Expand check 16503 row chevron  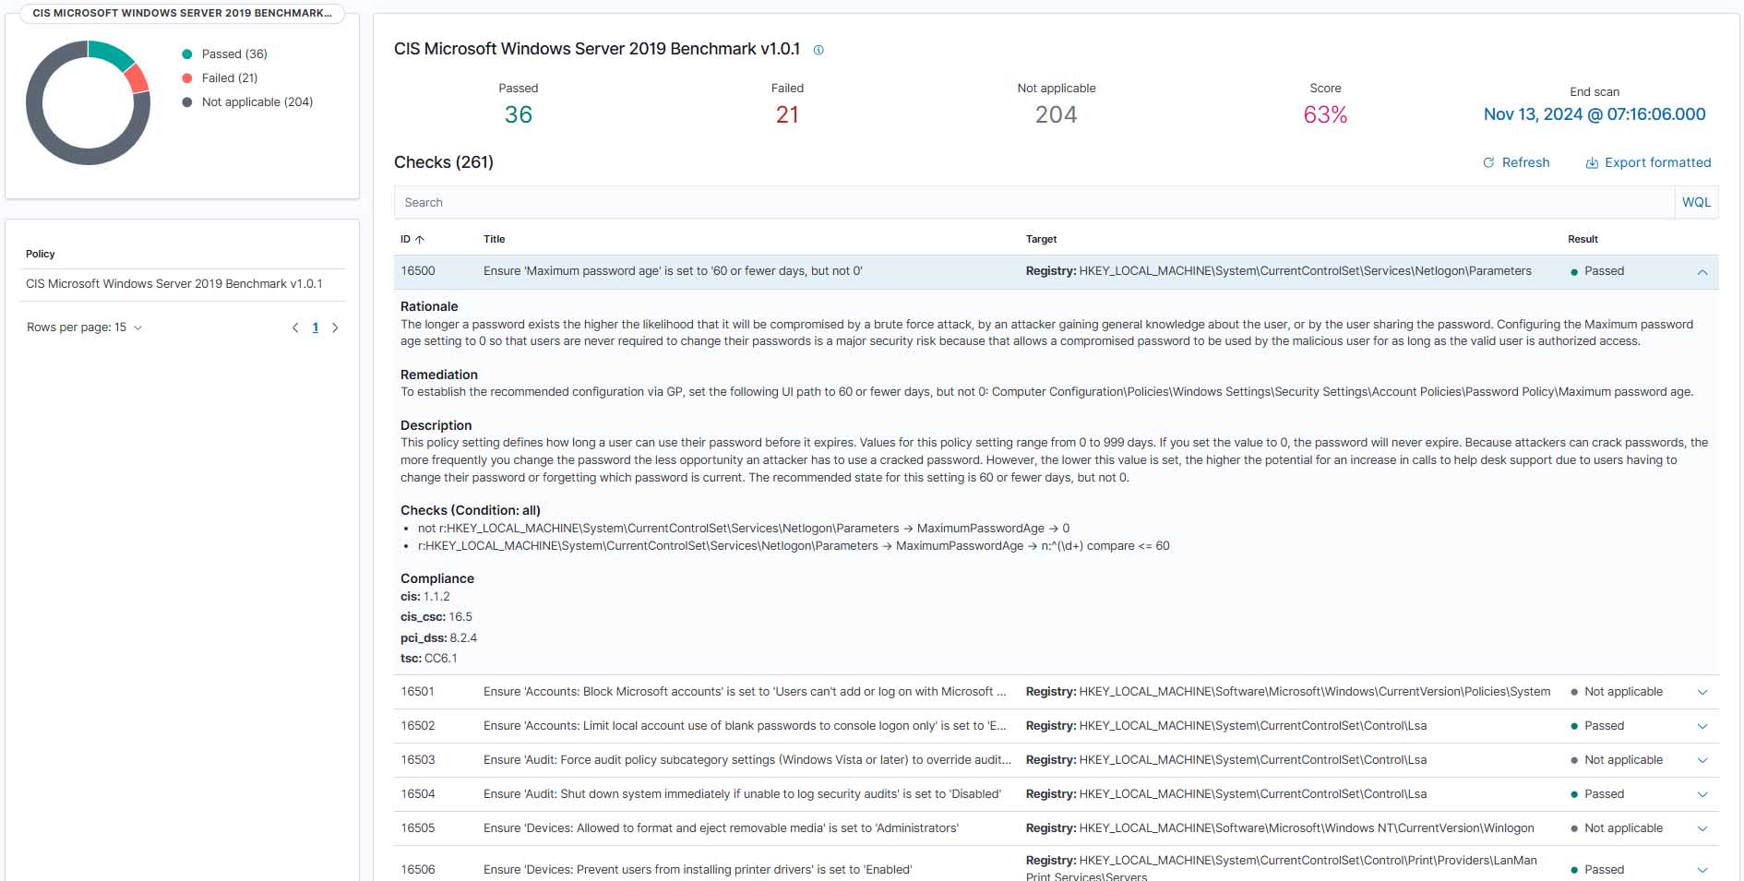coord(1702,760)
